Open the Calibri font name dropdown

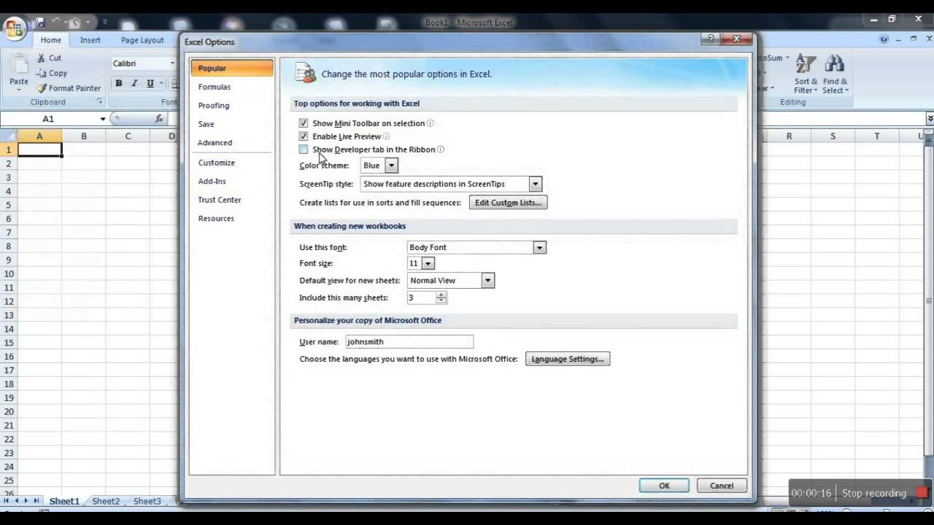pyautogui.click(x=172, y=63)
